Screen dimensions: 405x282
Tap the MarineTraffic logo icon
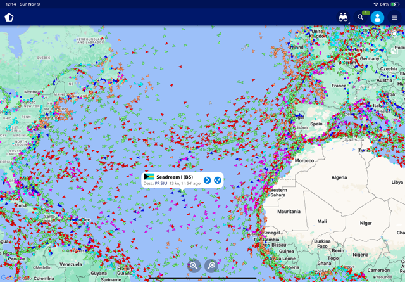(9, 17)
